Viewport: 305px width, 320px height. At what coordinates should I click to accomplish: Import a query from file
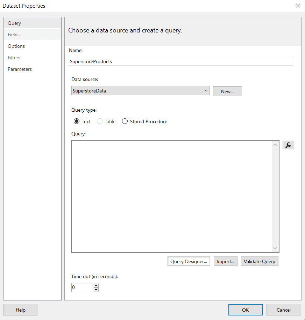click(225, 261)
